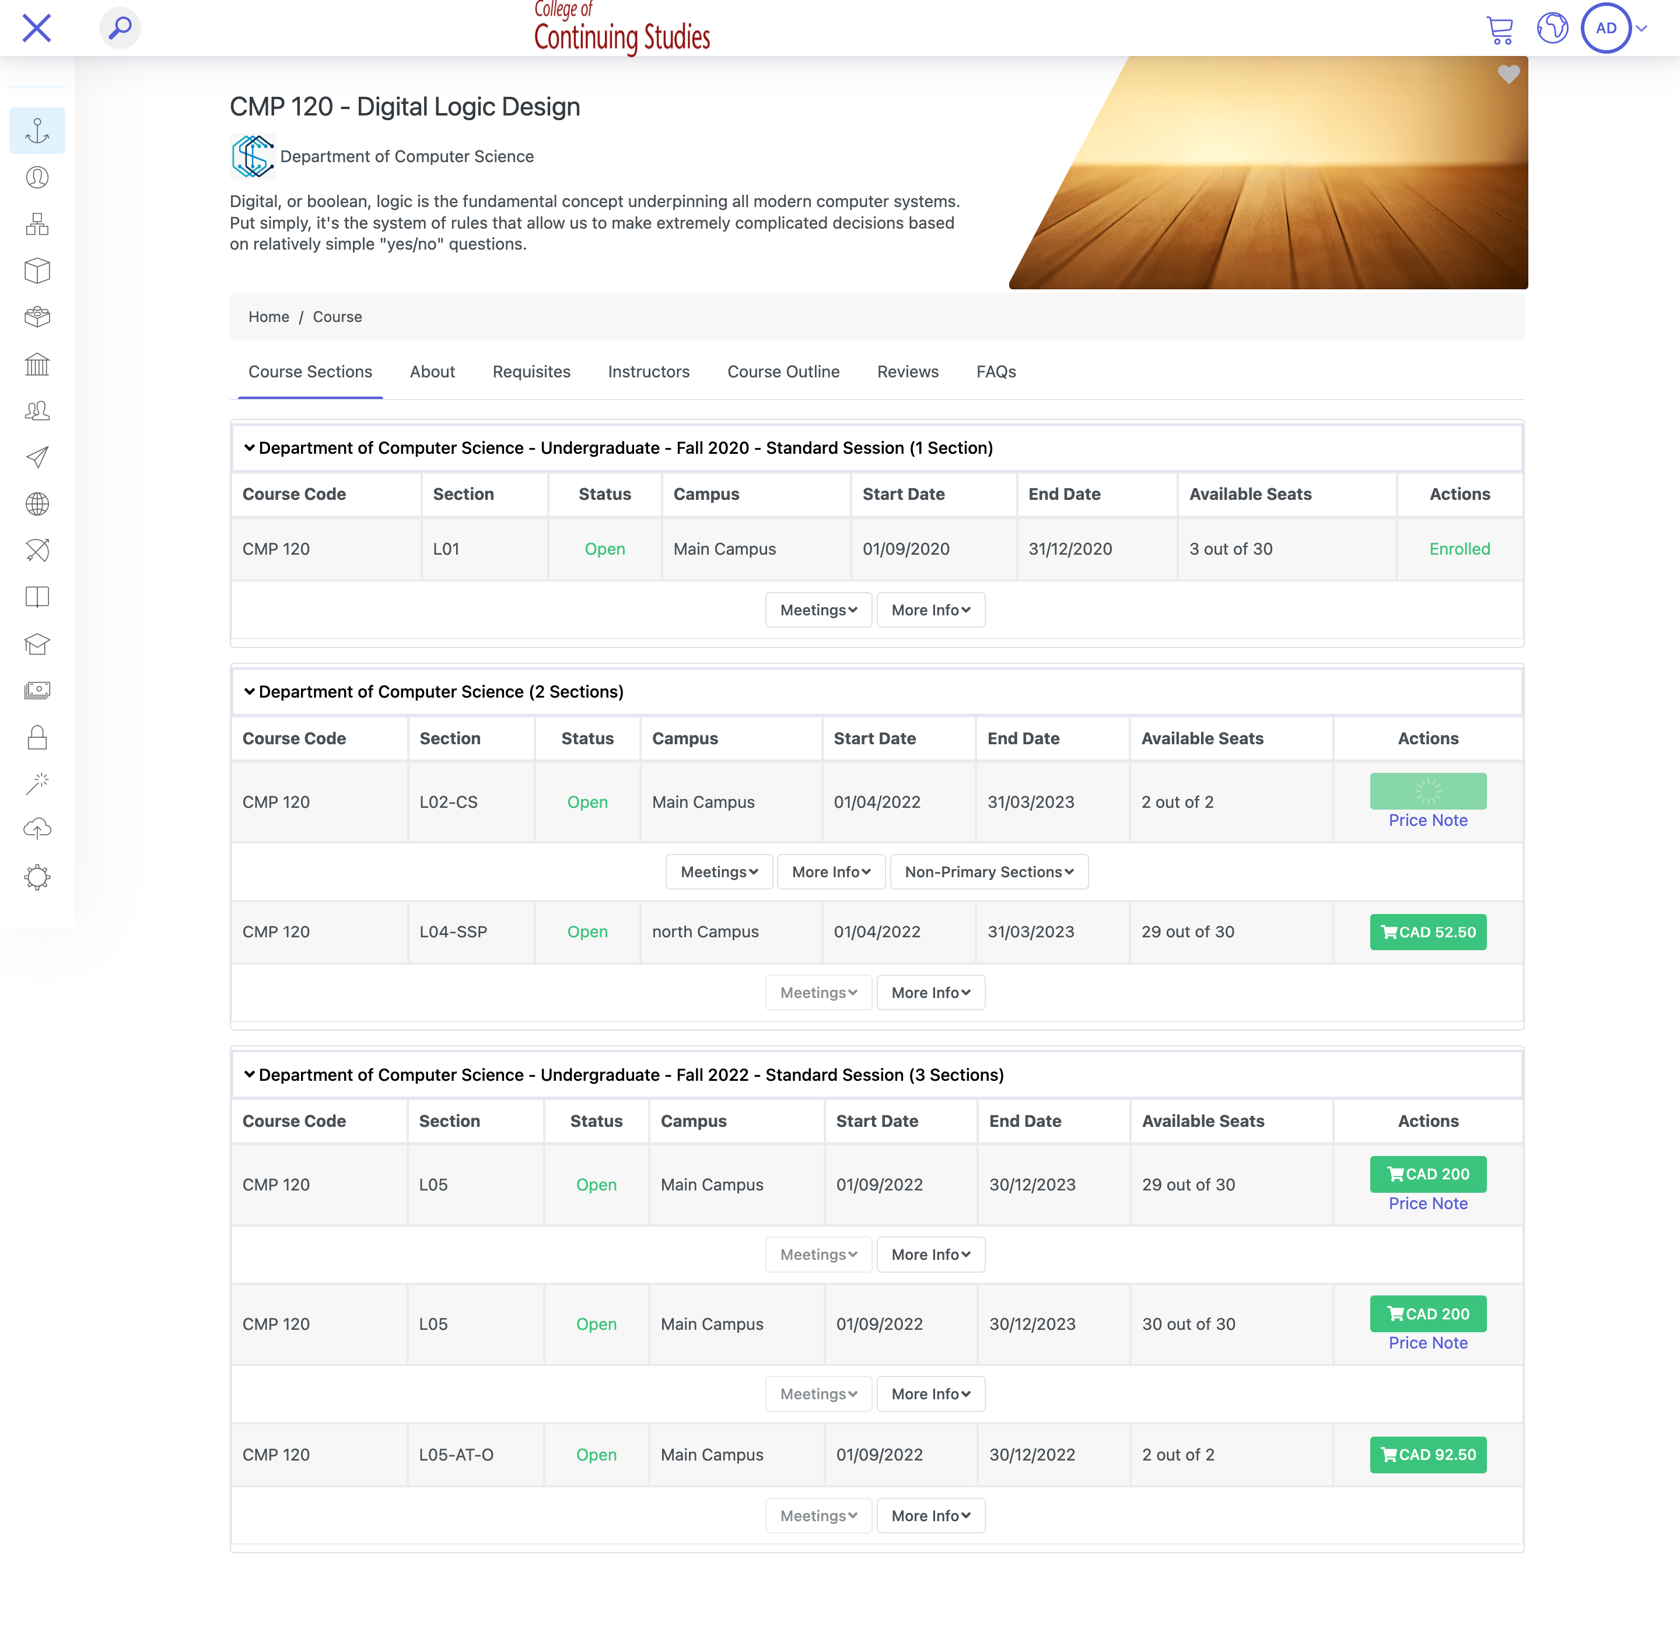Open the cloud upload sidebar icon
This screenshot has width=1680, height=1625.
click(x=37, y=829)
